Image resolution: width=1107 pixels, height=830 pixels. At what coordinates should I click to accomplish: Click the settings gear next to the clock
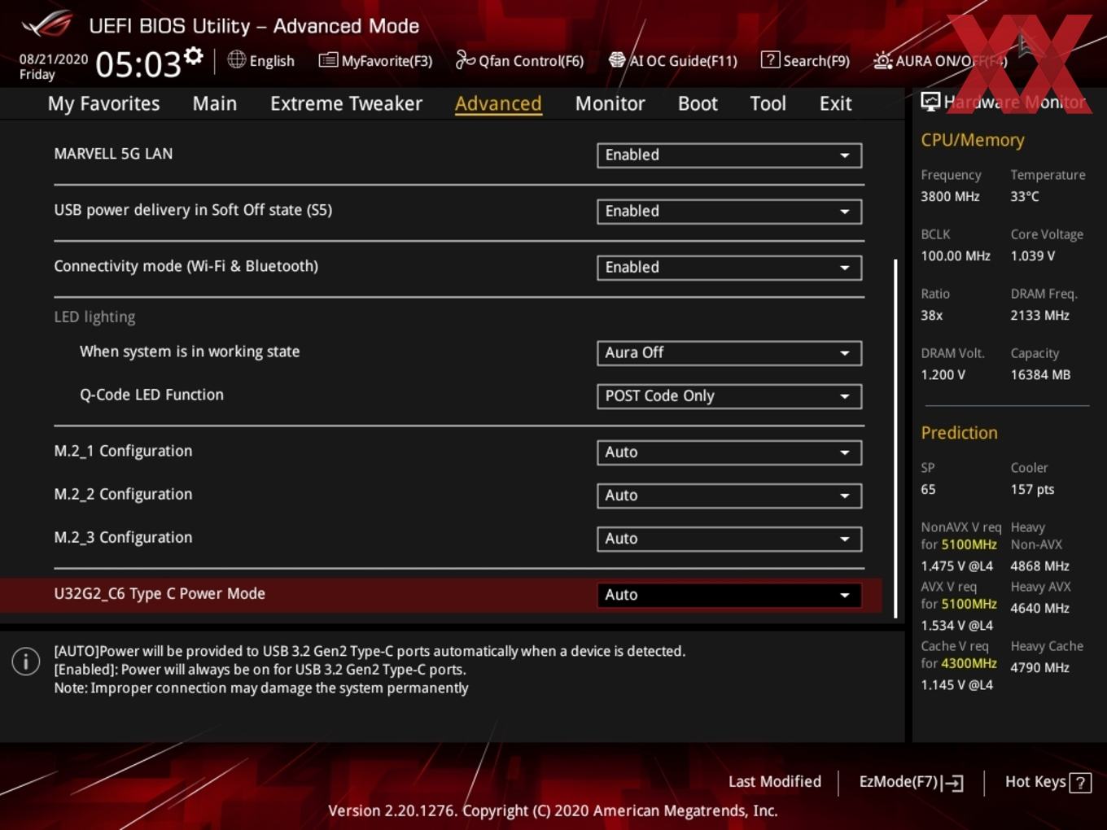194,56
